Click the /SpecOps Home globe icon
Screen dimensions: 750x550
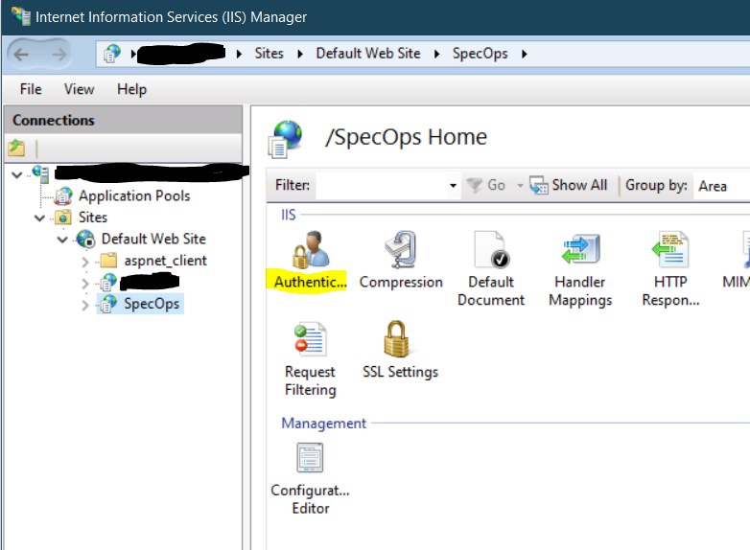[x=286, y=139]
